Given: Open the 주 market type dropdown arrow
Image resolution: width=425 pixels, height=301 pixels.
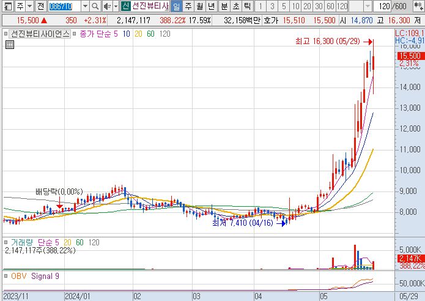Looking at the screenshot, I should 29,6.
